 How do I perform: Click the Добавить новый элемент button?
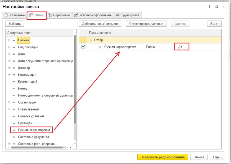(100, 24)
